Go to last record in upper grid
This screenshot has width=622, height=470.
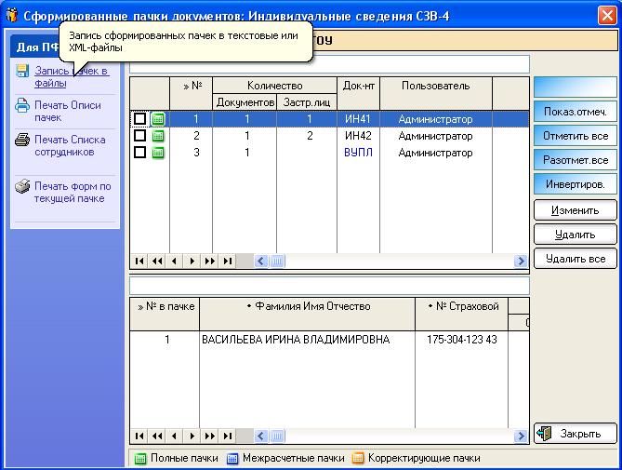point(227,262)
